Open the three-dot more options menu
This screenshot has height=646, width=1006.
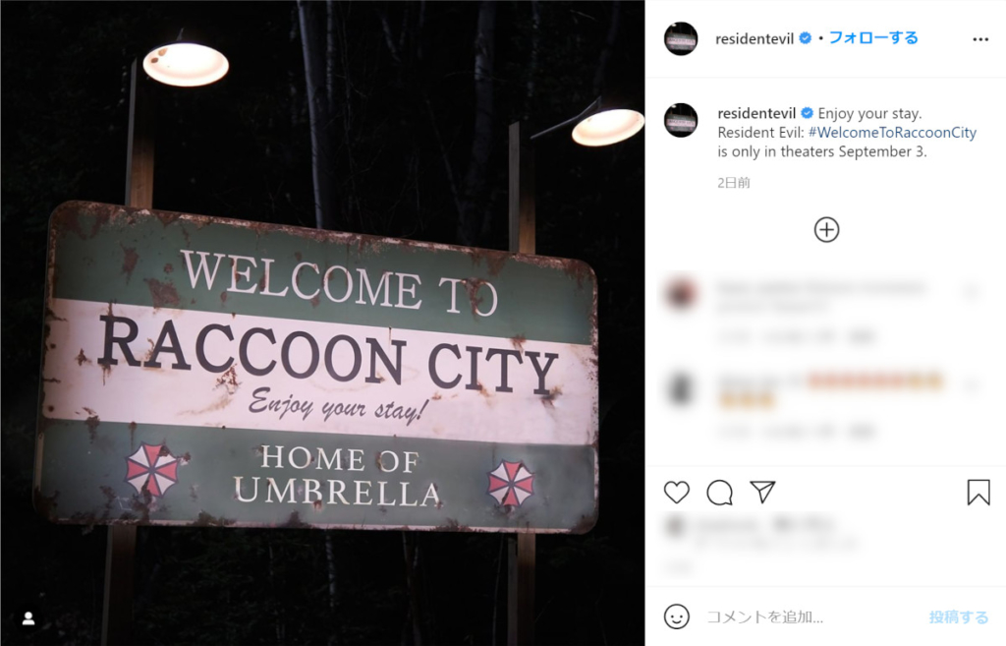[x=980, y=39]
